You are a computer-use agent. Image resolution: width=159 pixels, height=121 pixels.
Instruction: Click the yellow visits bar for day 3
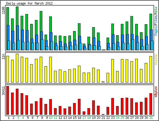pyautogui.click(x=17, y=68)
